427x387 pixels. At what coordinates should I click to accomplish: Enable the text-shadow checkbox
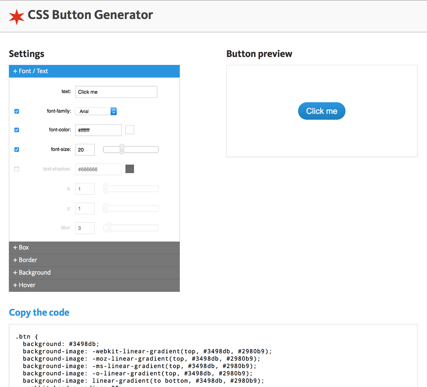[x=17, y=169]
